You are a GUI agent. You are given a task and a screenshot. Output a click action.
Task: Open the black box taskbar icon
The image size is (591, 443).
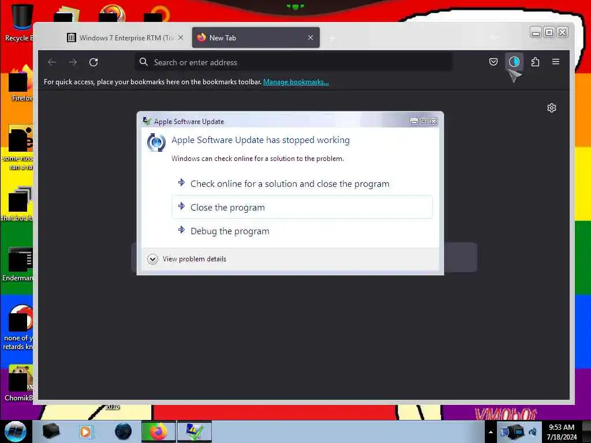pyautogui.click(x=51, y=431)
